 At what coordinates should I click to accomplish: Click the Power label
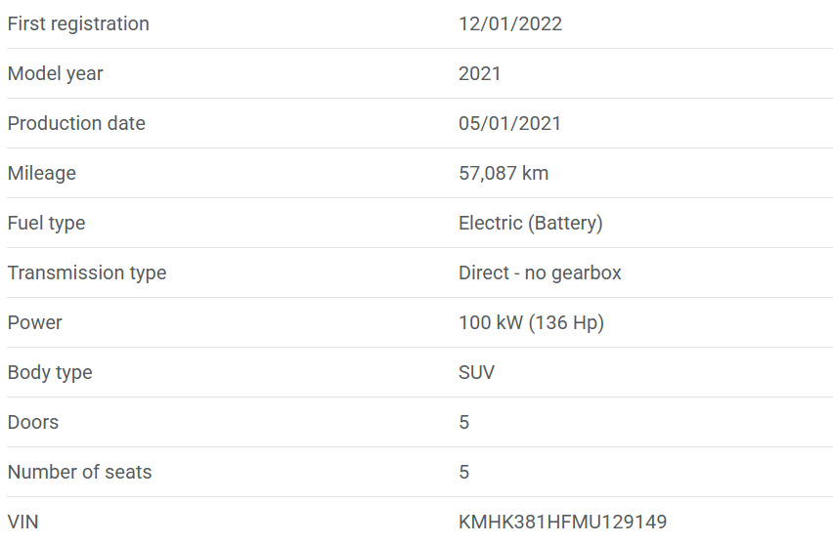[35, 322]
